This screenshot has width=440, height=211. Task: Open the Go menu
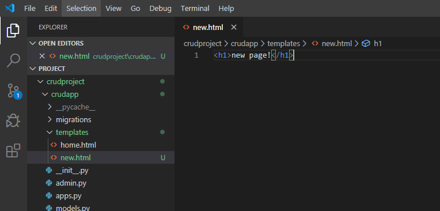[135, 9]
